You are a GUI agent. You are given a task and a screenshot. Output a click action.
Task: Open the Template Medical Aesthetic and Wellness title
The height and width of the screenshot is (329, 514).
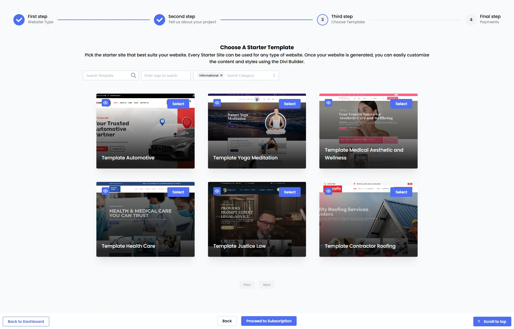(x=364, y=154)
